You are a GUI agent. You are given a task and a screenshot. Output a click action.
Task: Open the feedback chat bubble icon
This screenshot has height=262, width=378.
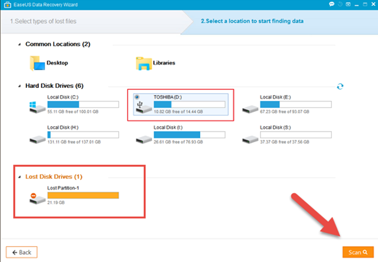click(x=332, y=4)
